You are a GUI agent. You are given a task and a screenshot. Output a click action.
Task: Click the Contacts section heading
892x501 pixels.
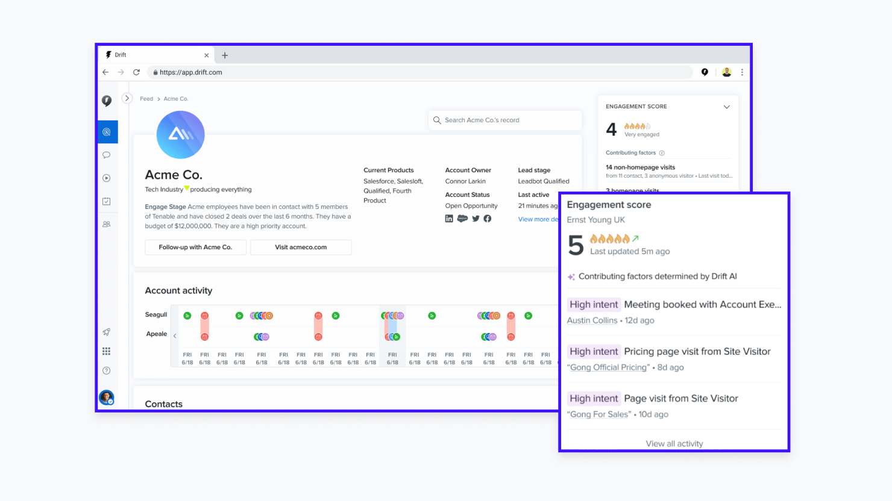164,404
